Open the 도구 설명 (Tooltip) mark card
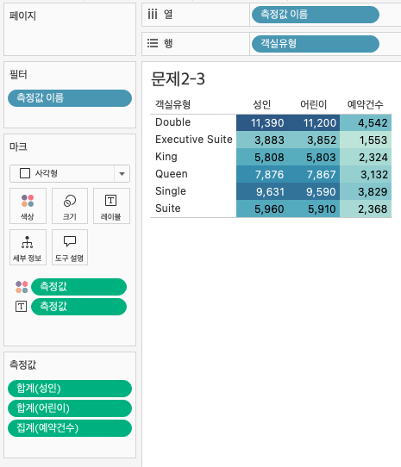Image resolution: width=401 pixels, height=467 pixels. click(x=70, y=247)
